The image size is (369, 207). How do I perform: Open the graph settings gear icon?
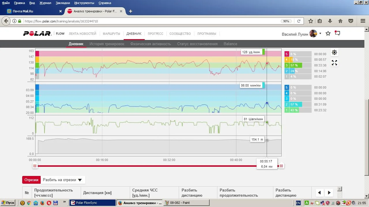click(334, 52)
